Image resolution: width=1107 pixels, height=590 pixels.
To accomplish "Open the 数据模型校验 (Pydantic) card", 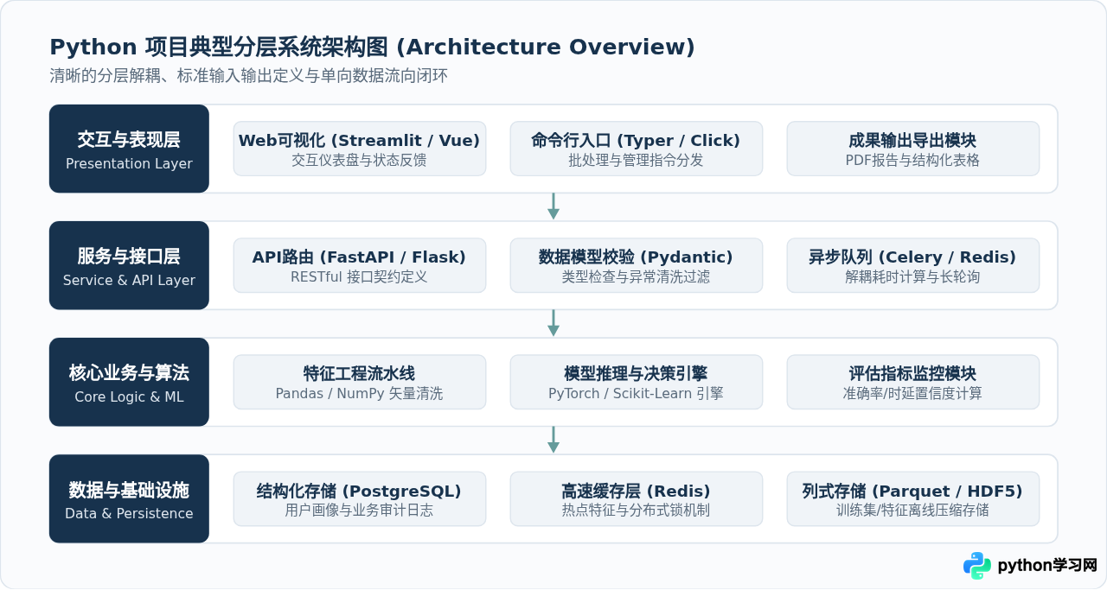I will (637, 265).
